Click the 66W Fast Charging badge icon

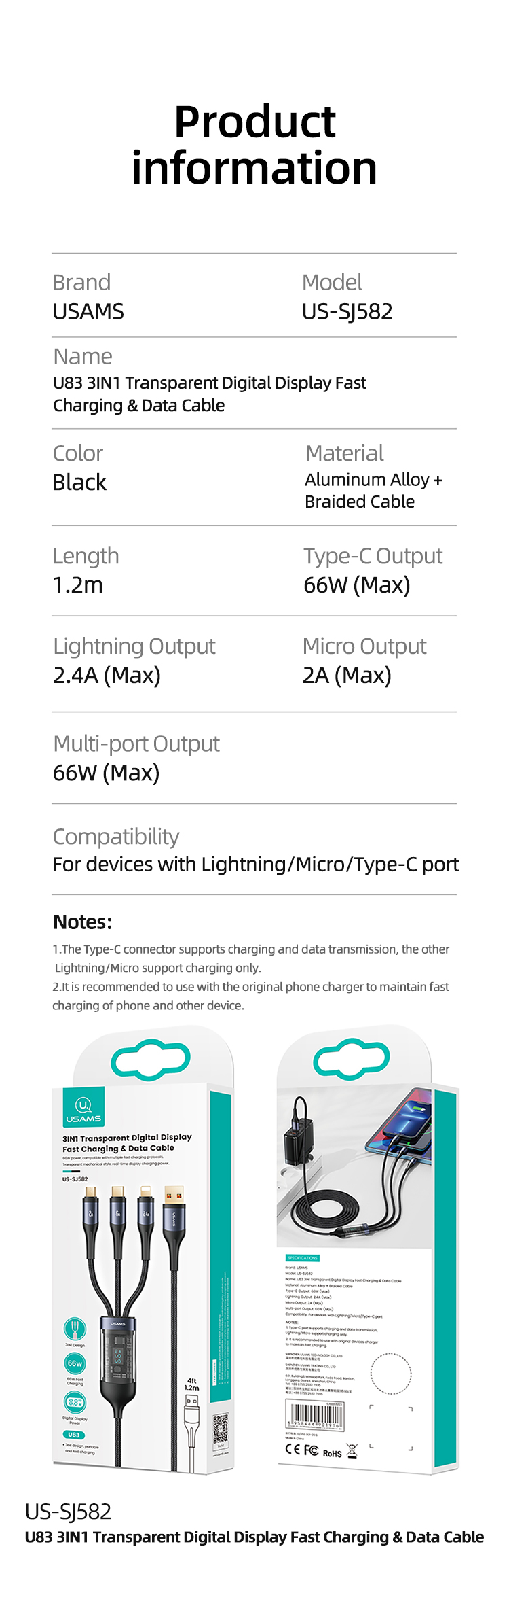tap(75, 1363)
